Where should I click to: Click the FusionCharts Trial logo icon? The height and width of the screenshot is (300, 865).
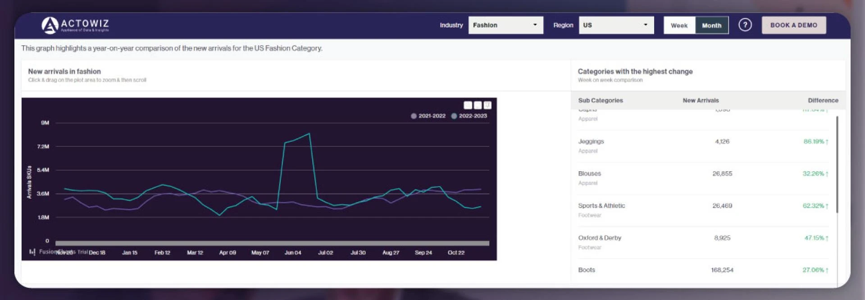pyautogui.click(x=32, y=252)
